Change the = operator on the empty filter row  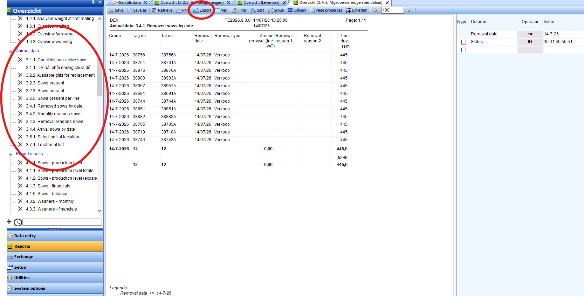coord(530,49)
